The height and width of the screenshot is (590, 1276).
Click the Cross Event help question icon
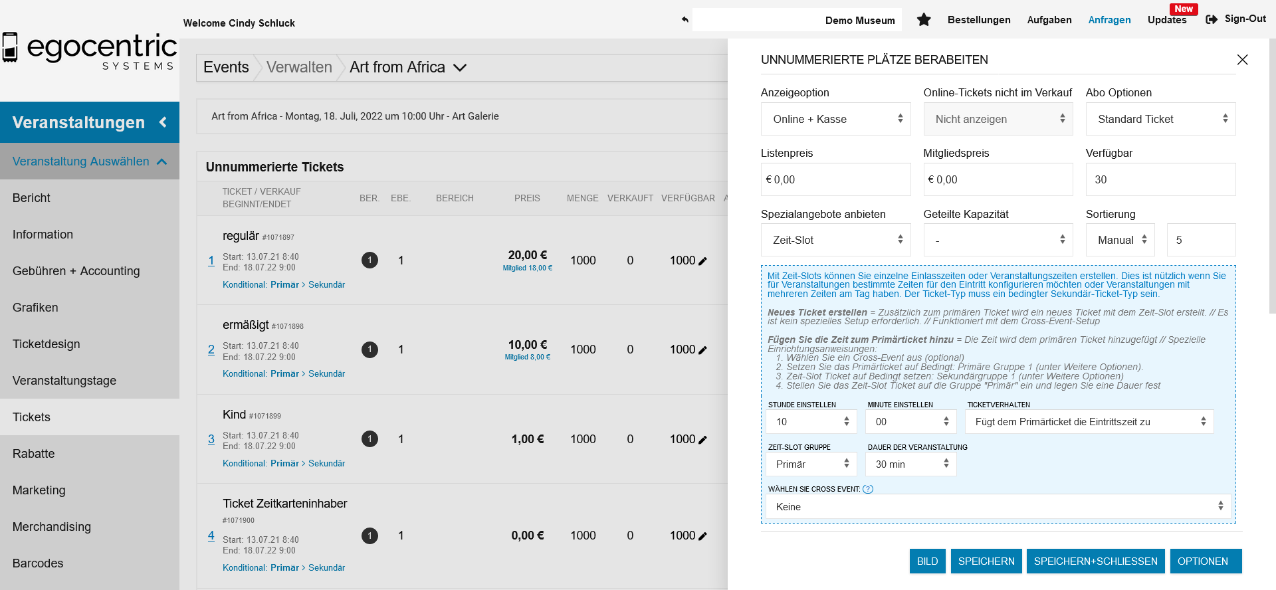(867, 489)
